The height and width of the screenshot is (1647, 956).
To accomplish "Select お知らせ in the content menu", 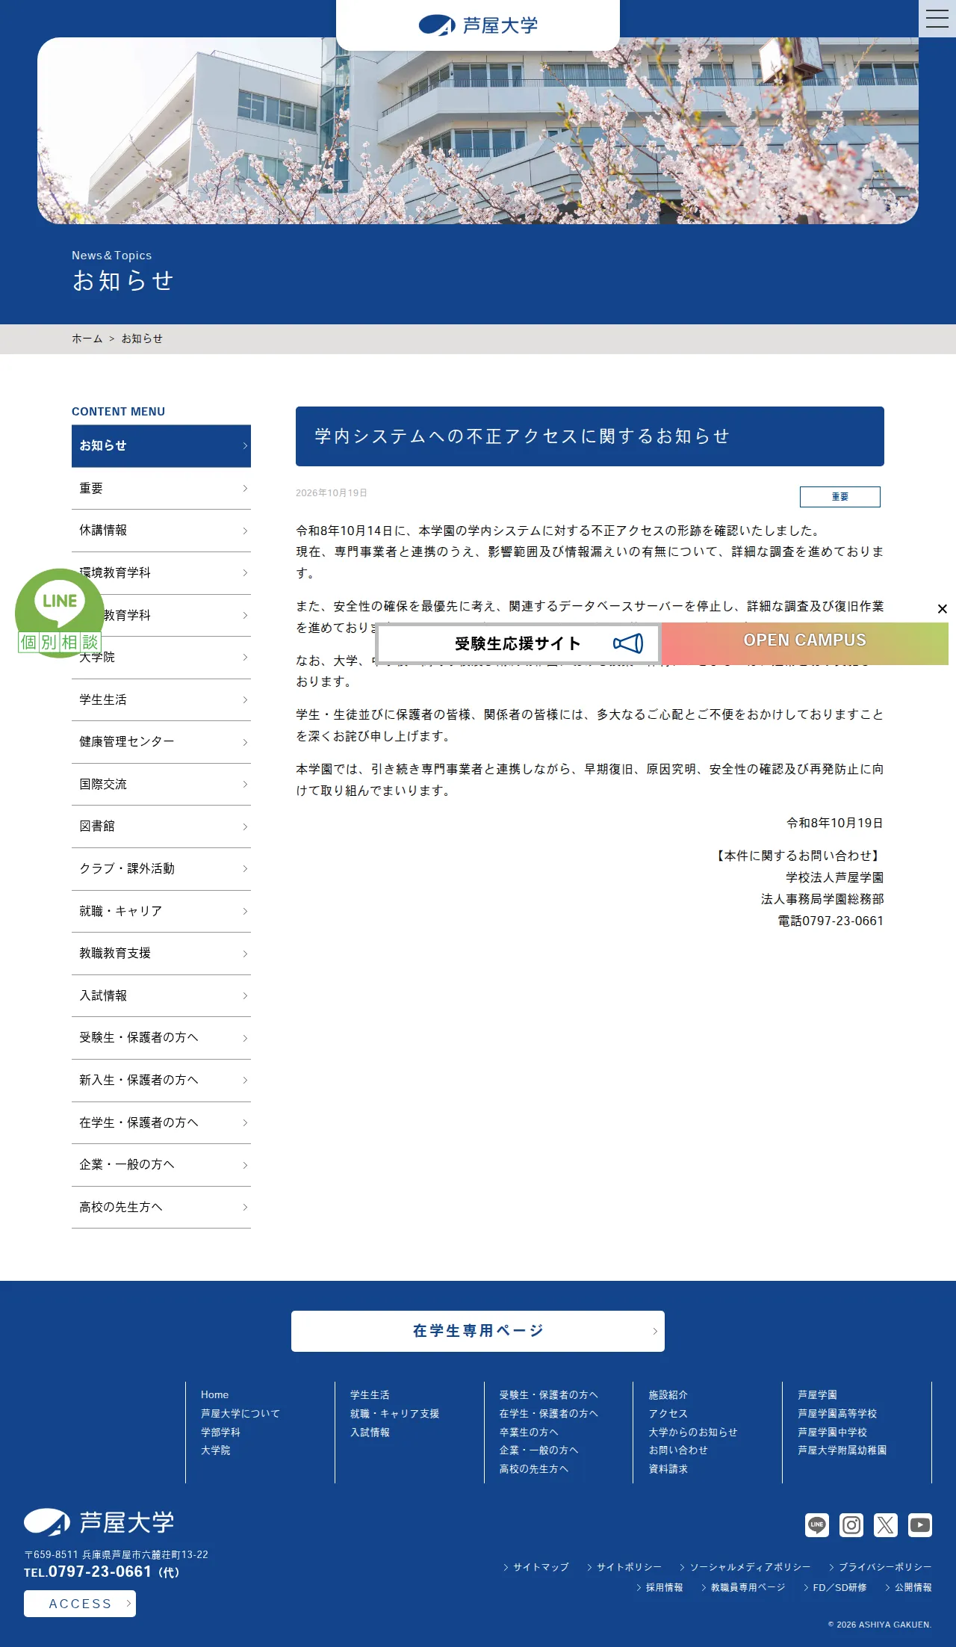I will (161, 446).
